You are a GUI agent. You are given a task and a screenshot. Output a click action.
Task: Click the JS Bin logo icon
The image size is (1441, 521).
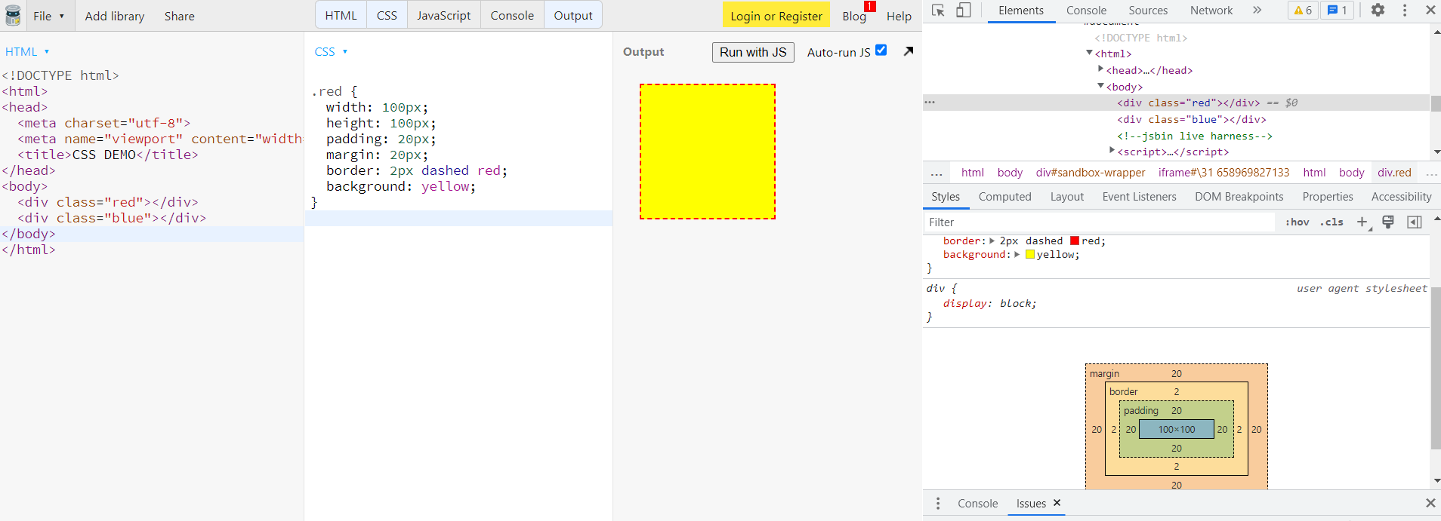point(13,15)
